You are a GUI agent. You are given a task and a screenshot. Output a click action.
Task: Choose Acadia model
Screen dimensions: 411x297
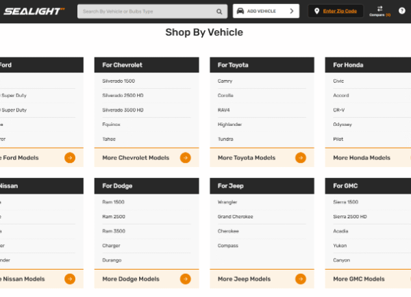(x=340, y=231)
